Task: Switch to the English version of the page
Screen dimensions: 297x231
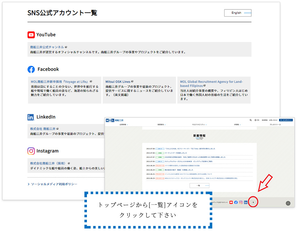Action: pos(238,13)
